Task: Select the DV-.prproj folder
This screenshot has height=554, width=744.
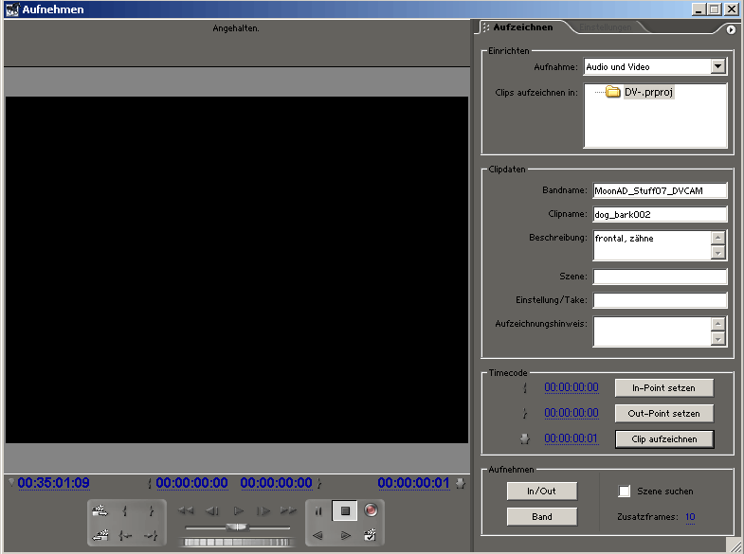Action: pyautogui.click(x=640, y=92)
